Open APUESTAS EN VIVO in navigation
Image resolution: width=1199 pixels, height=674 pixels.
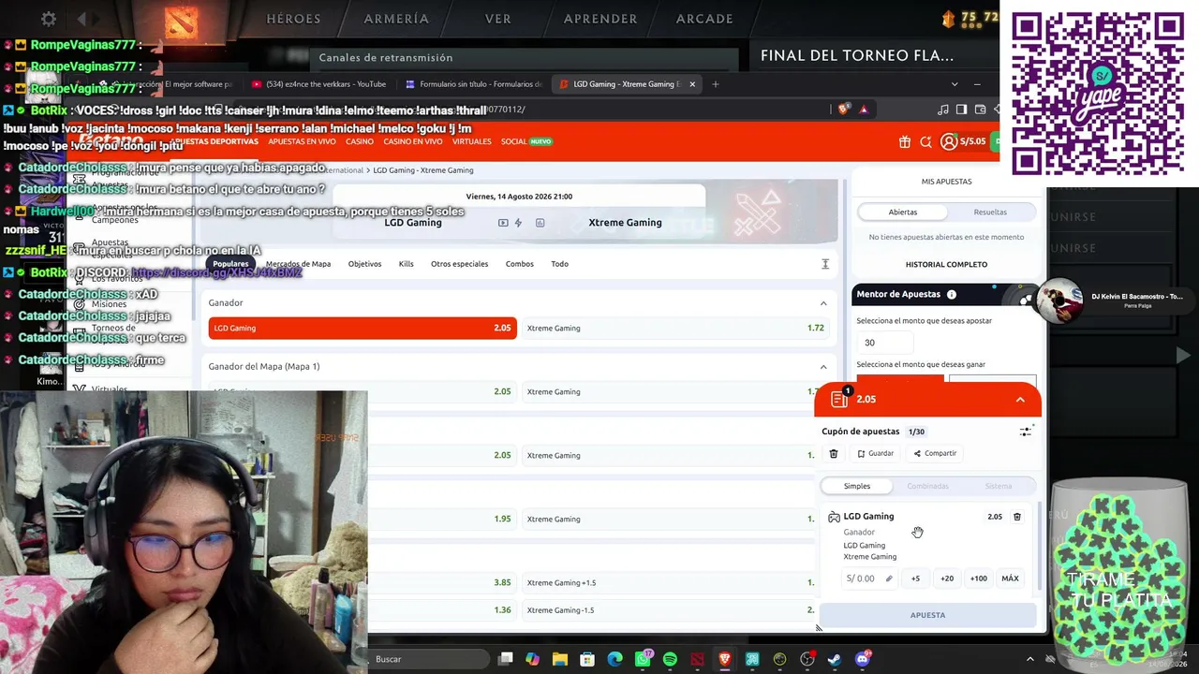[302, 142]
